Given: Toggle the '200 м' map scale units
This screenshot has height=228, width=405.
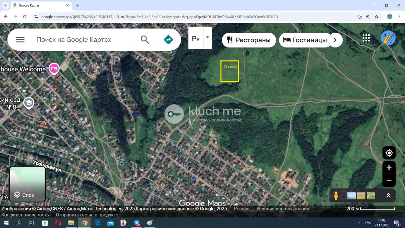Looking at the screenshot, I should click(x=371, y=209).
